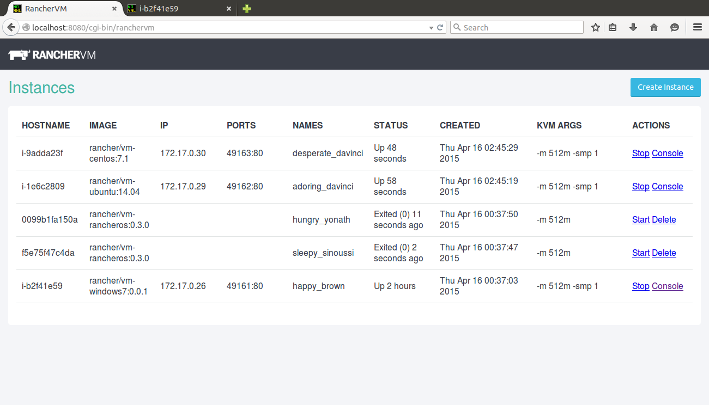The height and width of the screenshot is (405, 709).
Task: Click the browser back arrow button
Action: (x=11, y=27)
